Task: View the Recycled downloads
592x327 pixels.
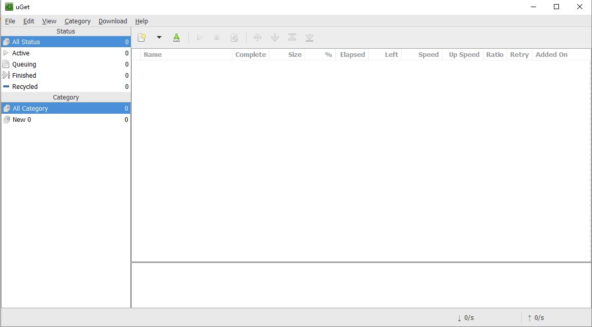Action: 24,86
